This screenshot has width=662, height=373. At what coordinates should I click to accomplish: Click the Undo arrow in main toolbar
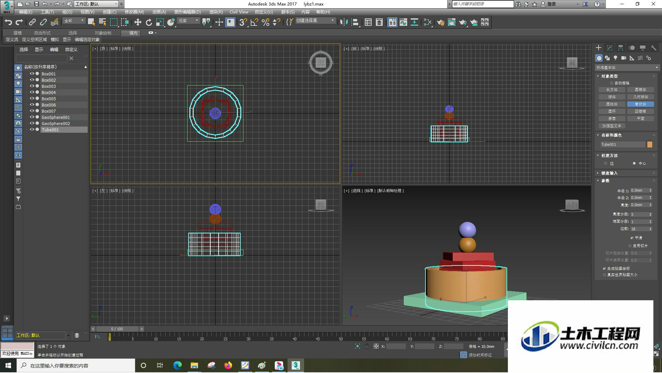(8, 22)
